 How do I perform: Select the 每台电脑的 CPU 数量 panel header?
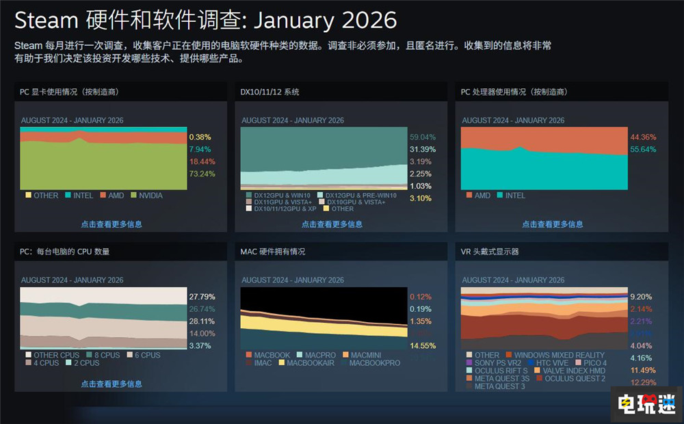(121, 251)
